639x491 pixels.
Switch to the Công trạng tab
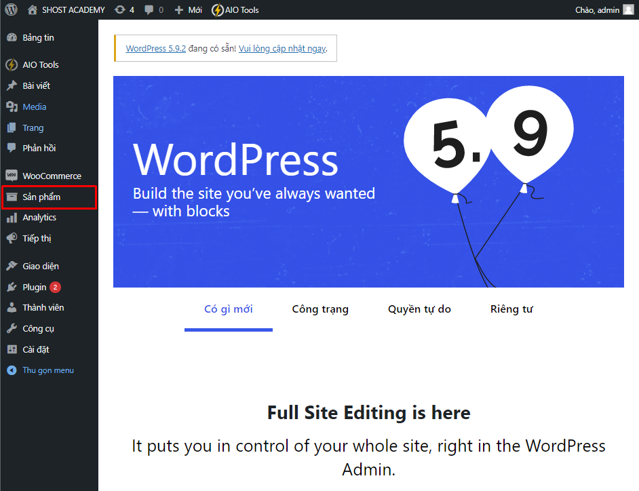[x=320, y=309]
